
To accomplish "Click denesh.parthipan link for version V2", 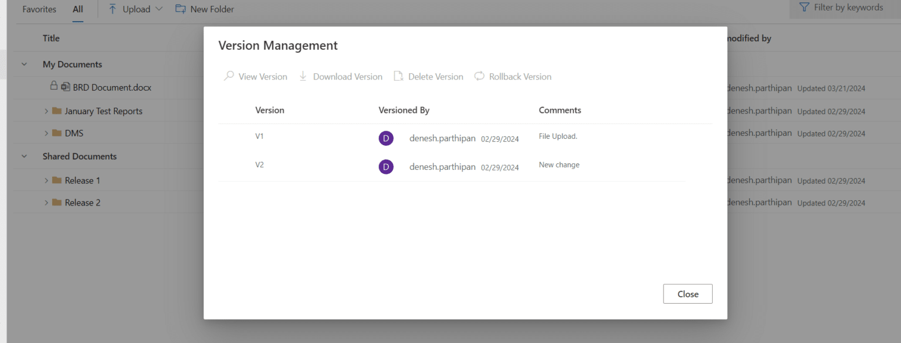I will click(x=442, y=167).
